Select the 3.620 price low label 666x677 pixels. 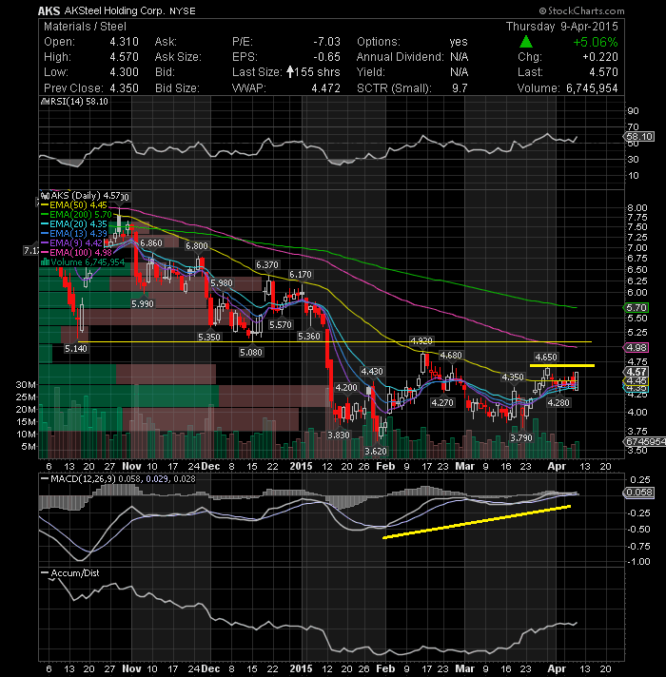click(376, 452)
